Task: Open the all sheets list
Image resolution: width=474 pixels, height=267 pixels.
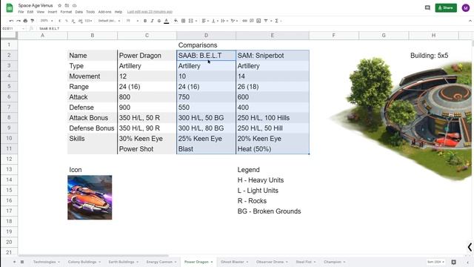Action: point(22,262)
